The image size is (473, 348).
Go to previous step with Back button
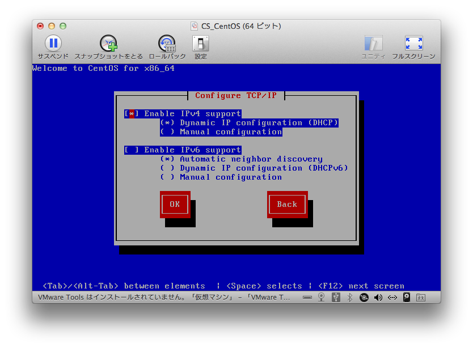click(287, 204)
